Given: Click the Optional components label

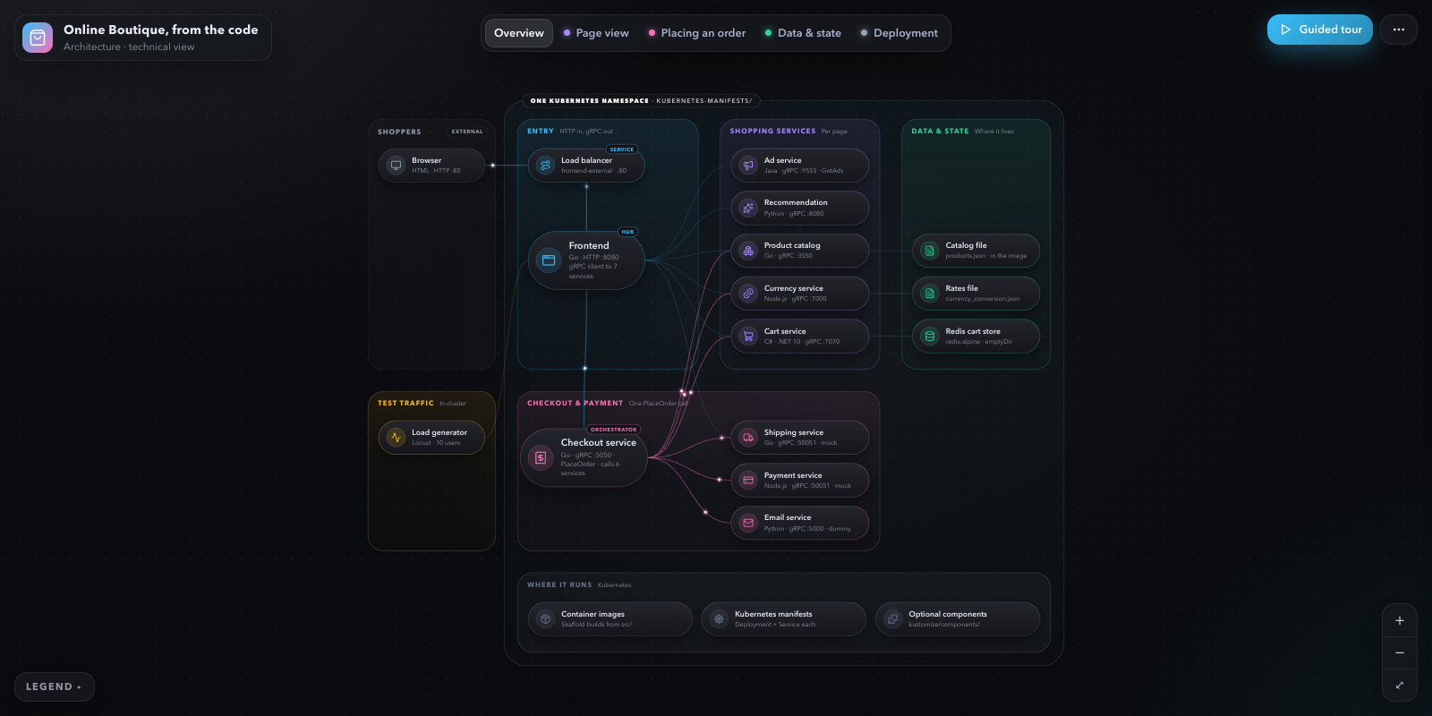Looking at the screenshot, I should click(x=948, y=614).
